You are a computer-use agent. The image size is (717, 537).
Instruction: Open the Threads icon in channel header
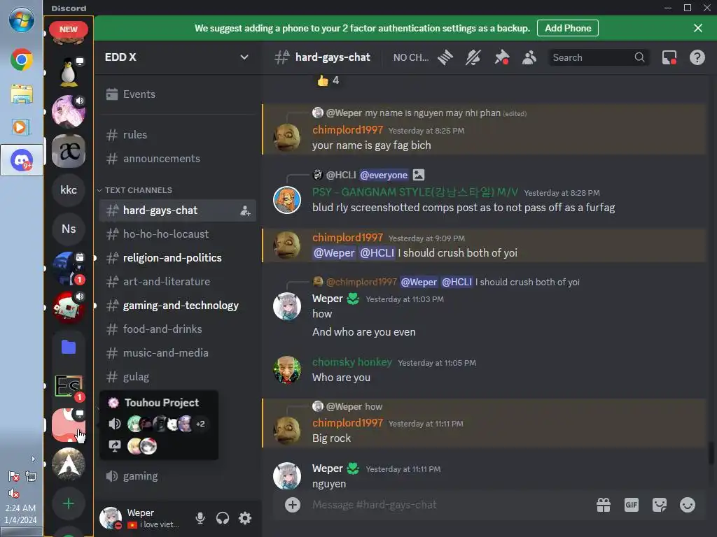point(445,57)
